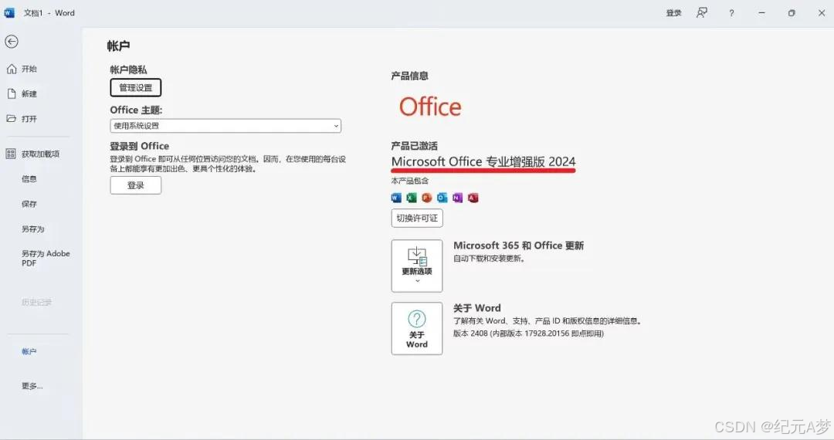Click the version text 版本 2408
Image resolution: width=834 pixels, height=440 pixels.
pyautogui.click(x=470, y=333)
